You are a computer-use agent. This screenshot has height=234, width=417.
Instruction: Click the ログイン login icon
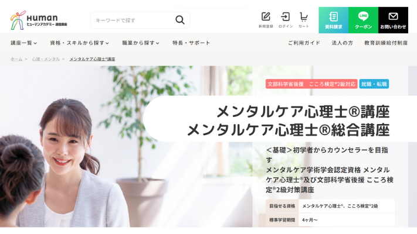[286, 20]
